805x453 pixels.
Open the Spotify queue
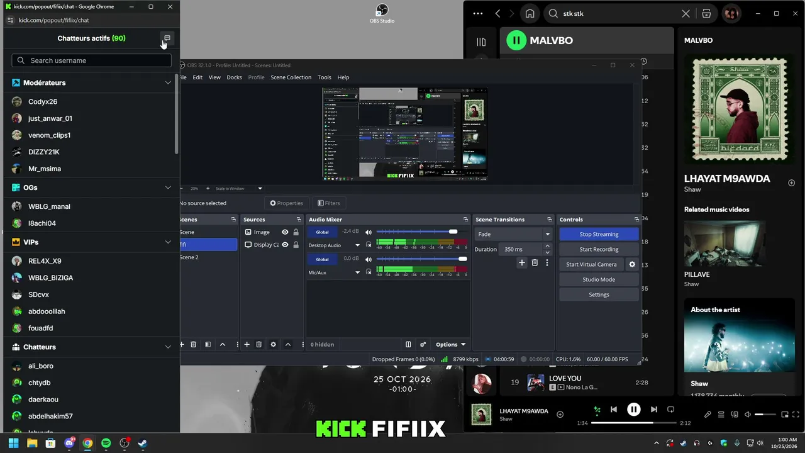721,415
